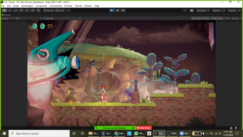Open OBS Studio in taskbar
243x137 pixels.
(x=172, y=133)
